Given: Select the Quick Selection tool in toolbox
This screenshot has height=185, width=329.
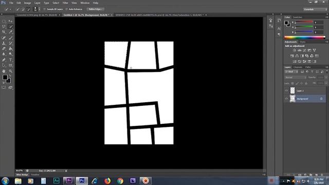Looking at the screenshot, I should 10,27.
